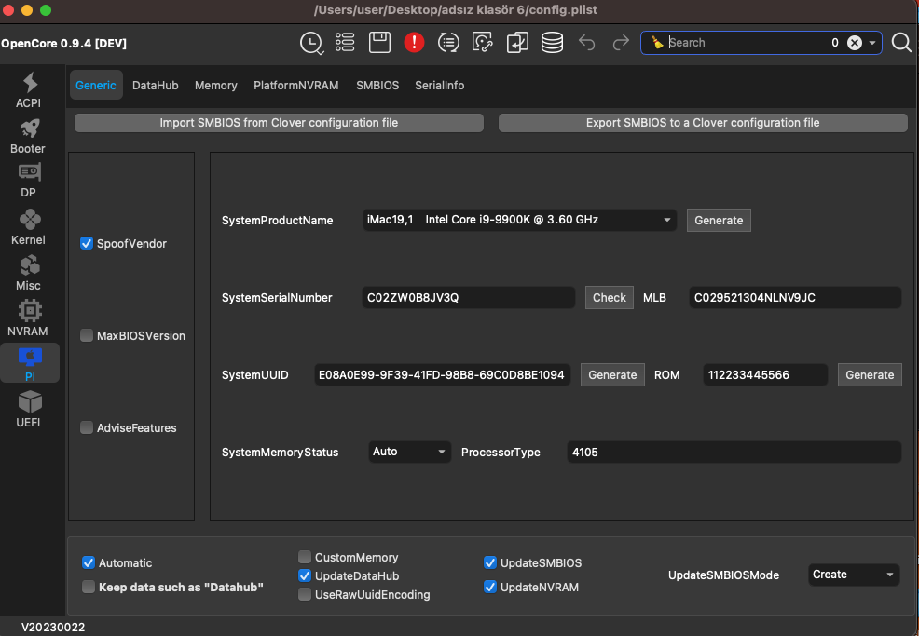Open the ACPI section in sidebar
Viewport: 919px width, 636px height.
pos(28,89)
